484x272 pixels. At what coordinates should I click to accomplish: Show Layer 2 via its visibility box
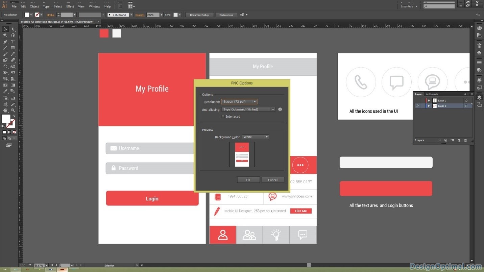pos(417,101)
